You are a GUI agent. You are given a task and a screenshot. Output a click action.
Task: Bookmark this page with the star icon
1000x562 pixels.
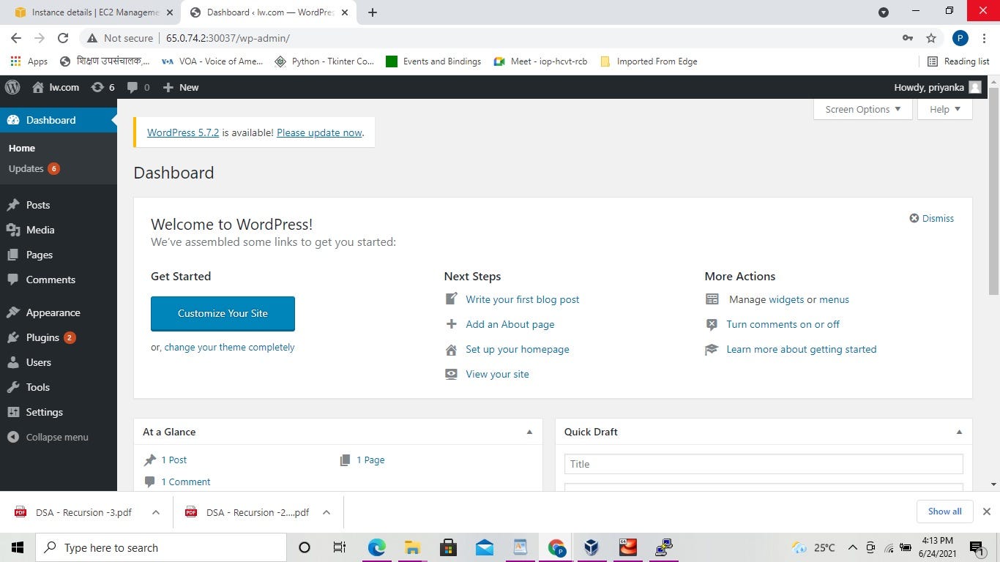[x=931, y=38]
